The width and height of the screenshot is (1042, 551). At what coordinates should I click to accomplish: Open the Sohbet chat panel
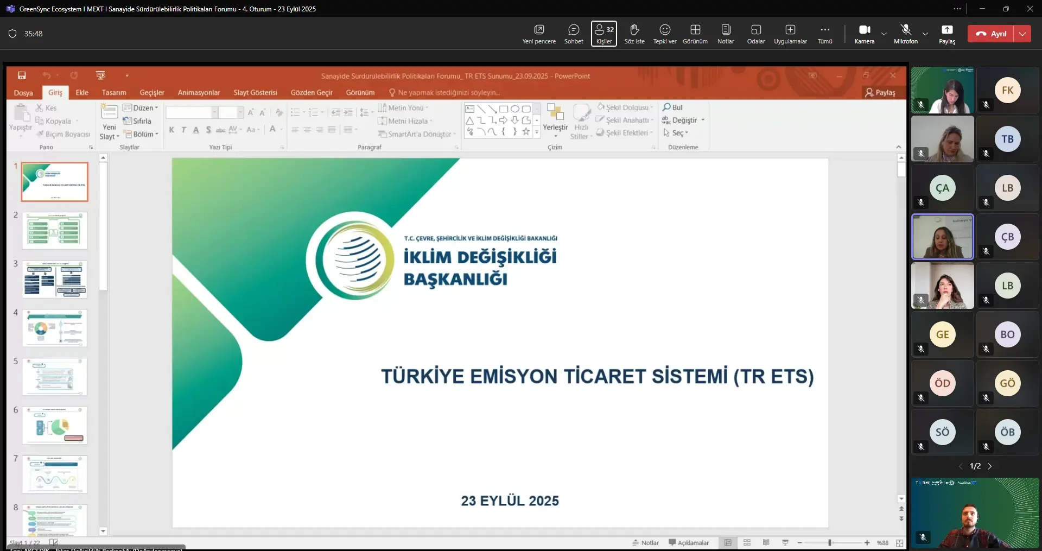point(574,34)
